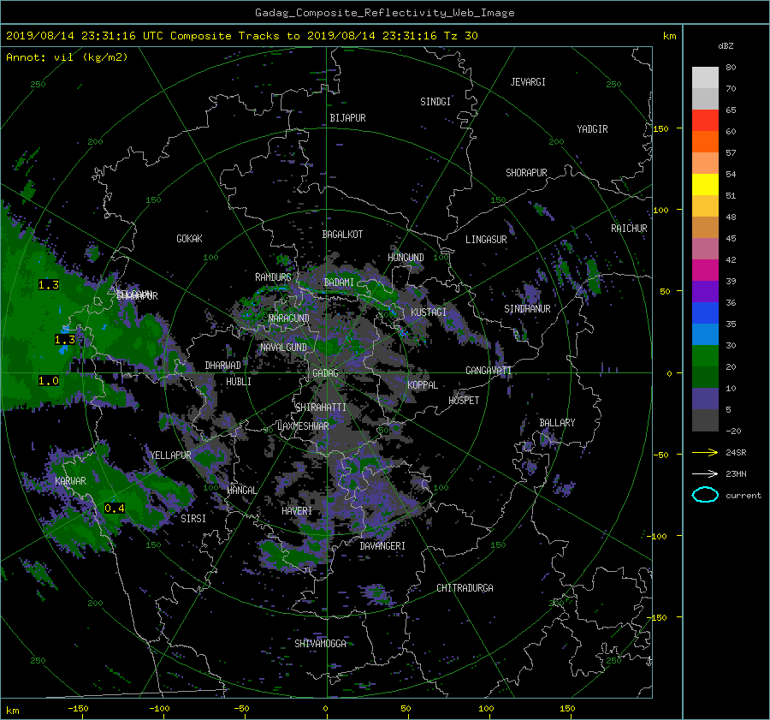Click the BAGALKOT city label
This screenshot has height=720, width=770.
tap(342, 235)
